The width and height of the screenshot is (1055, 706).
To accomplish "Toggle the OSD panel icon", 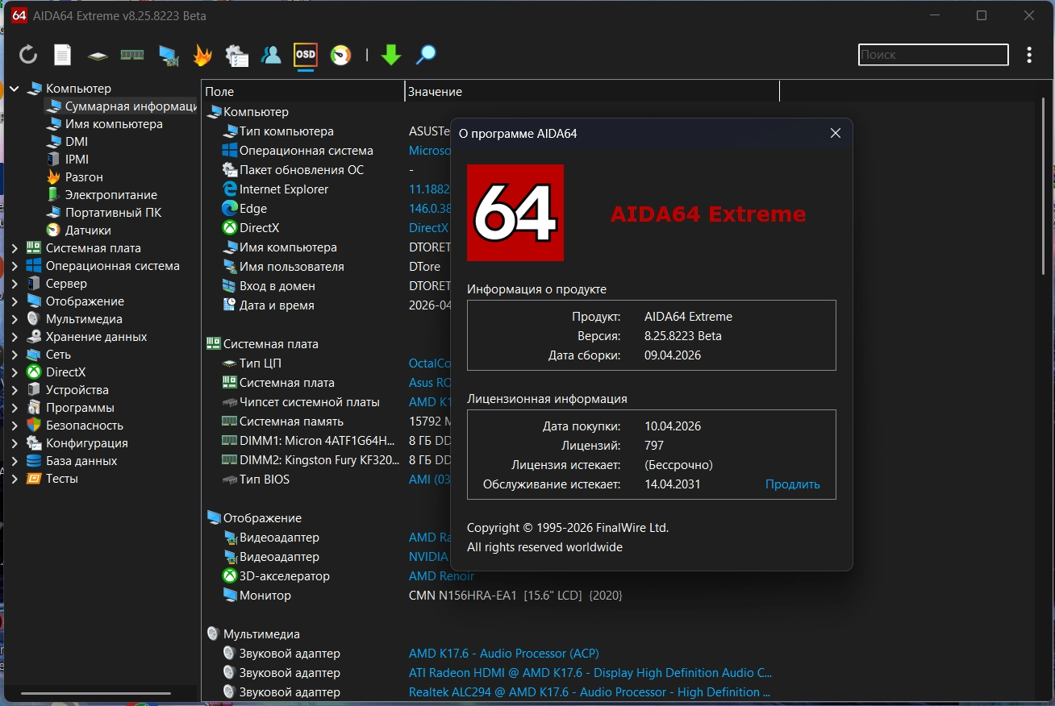I will [306, 55].
